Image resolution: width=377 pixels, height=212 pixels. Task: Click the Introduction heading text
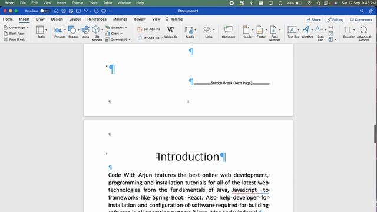pos(188,157)
